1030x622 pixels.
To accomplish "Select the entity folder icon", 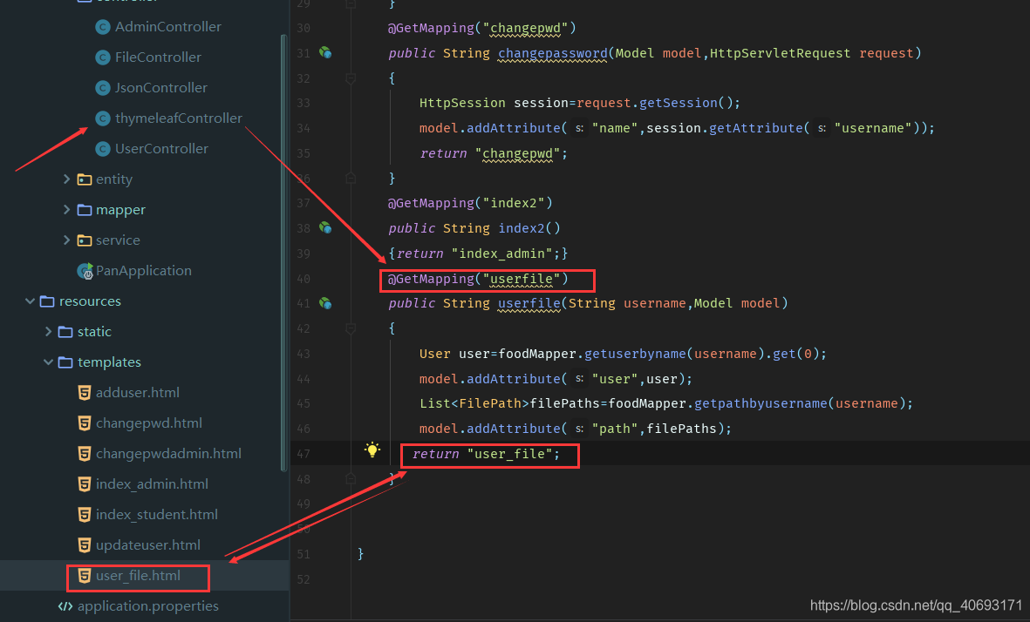I will point(84,179).
